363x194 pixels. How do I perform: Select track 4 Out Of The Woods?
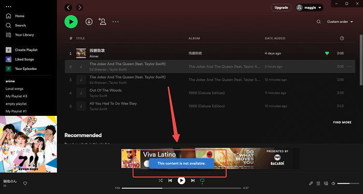pos(210,93)
